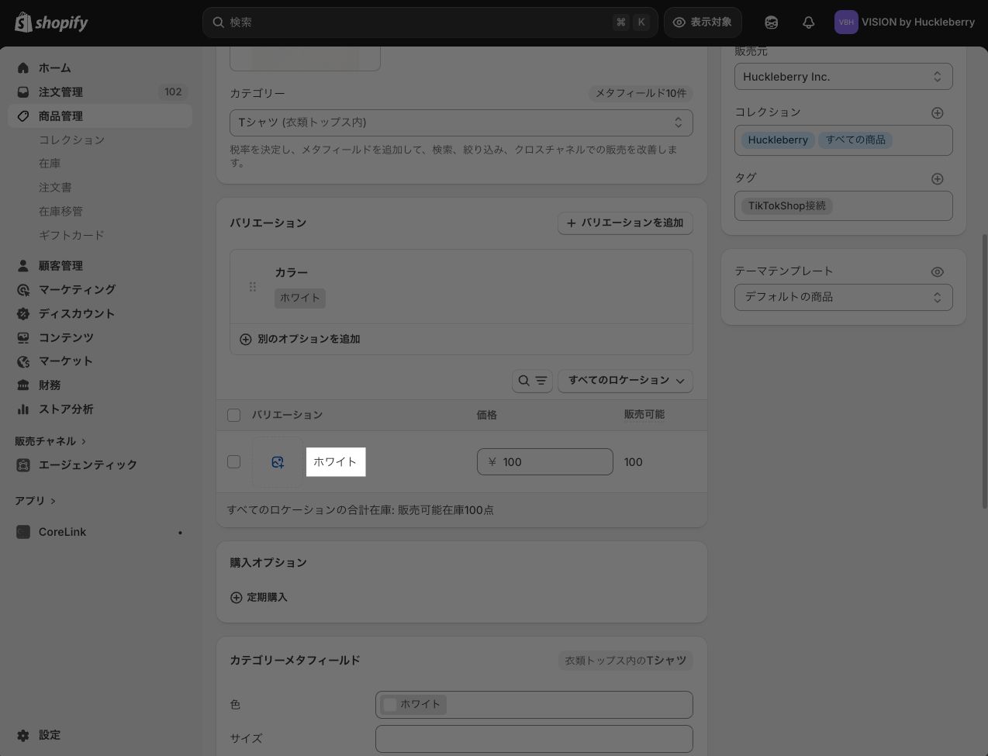This screenshot has height=756, width=988.
Task: Open 在庫 under 商品管理
Action: 50,164
